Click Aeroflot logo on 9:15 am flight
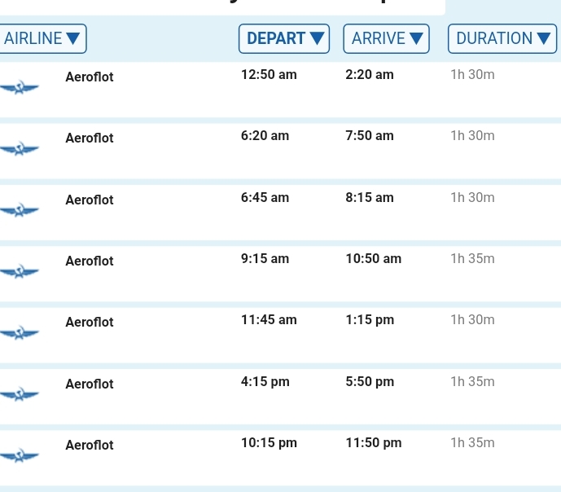This screenshot has width=561, height=492. [20, 272]
